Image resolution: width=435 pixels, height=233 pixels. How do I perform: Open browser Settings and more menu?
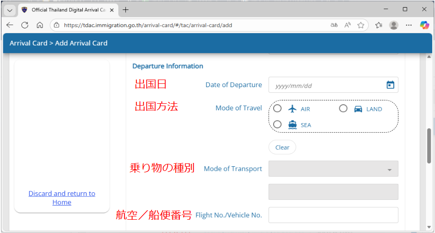point(409,25)
